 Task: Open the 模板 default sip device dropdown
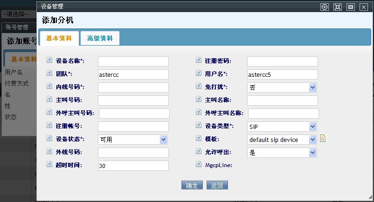(312, 140)
